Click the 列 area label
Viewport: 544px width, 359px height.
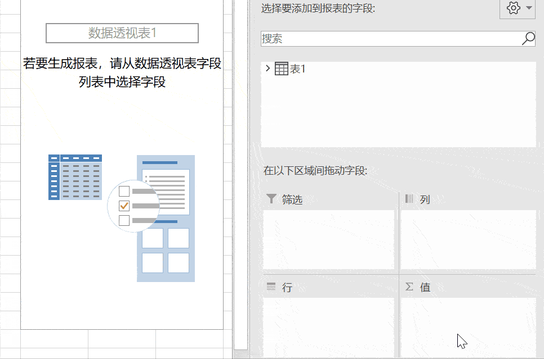425,200
